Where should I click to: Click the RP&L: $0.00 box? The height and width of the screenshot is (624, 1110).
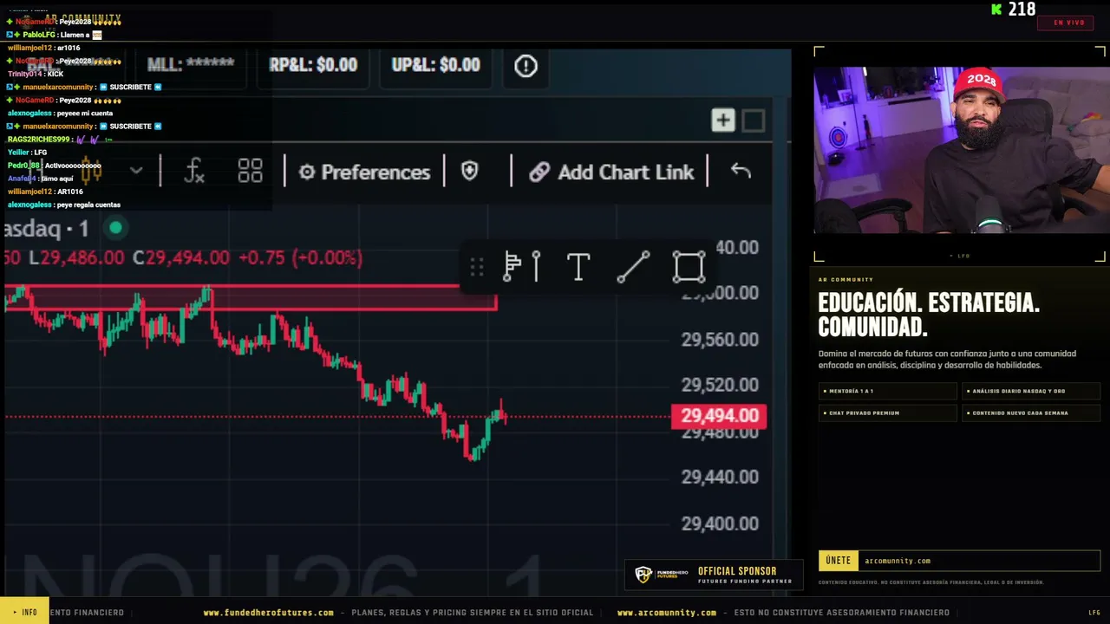313,66
